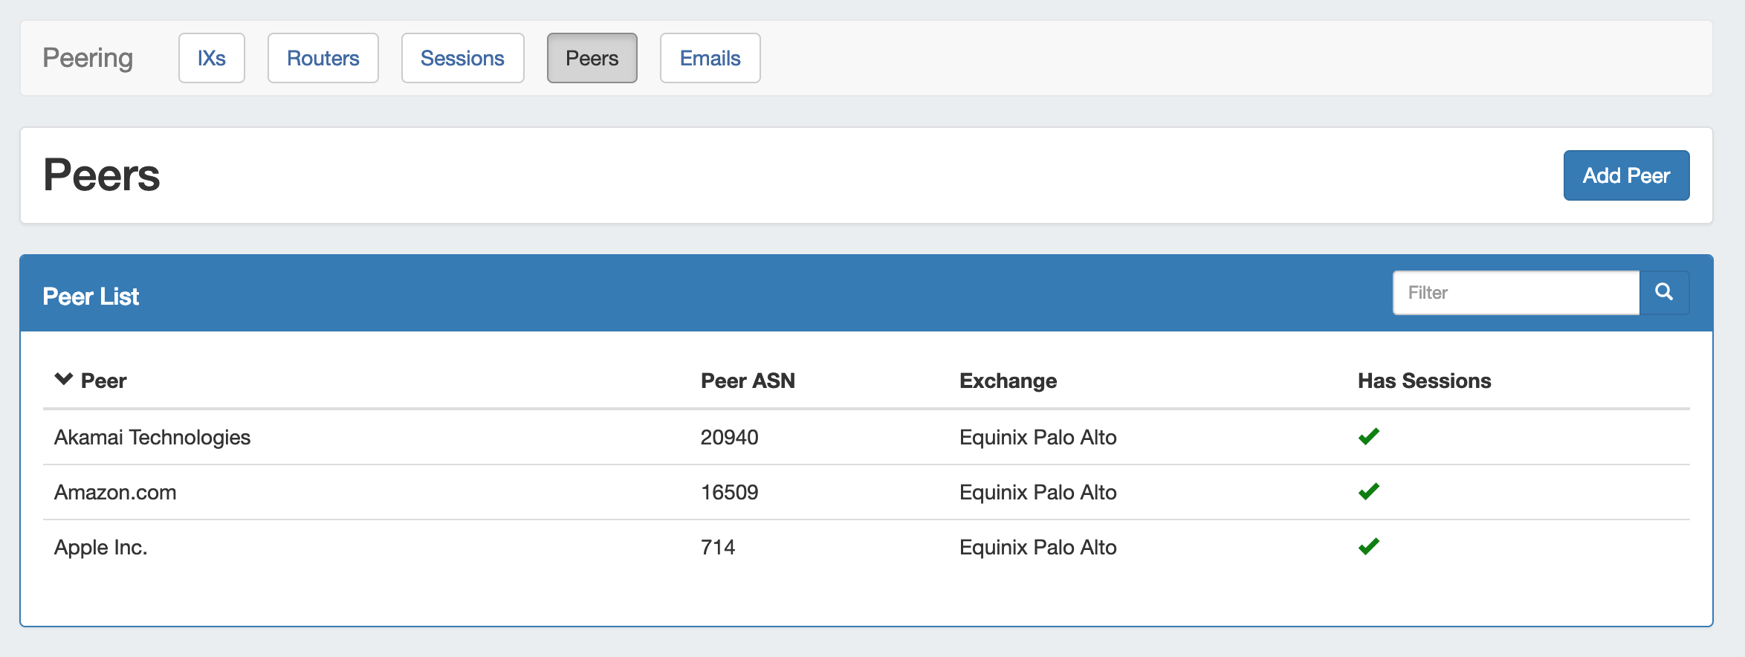Select the Peers tab
The height and width of the screenshot is (657, 1745).
click(x=592, y=58)
